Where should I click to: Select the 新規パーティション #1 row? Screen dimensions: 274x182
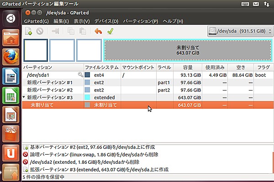pos(148,82)
